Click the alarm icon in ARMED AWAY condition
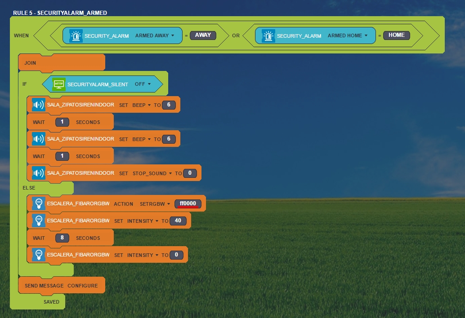 coord(76,36)
